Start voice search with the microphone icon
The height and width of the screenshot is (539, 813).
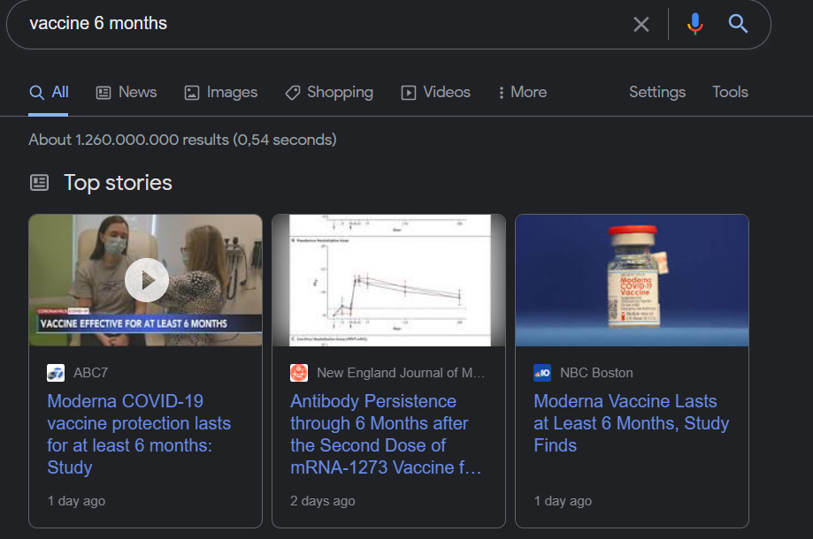tap(695, 24)
